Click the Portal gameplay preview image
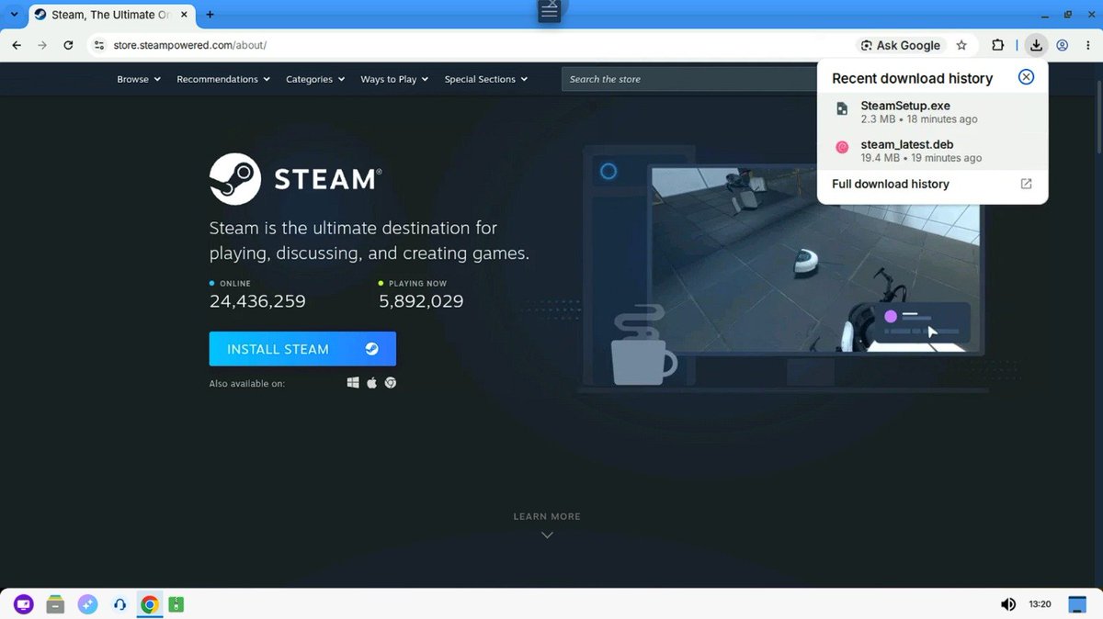 (x=815, y=259)
